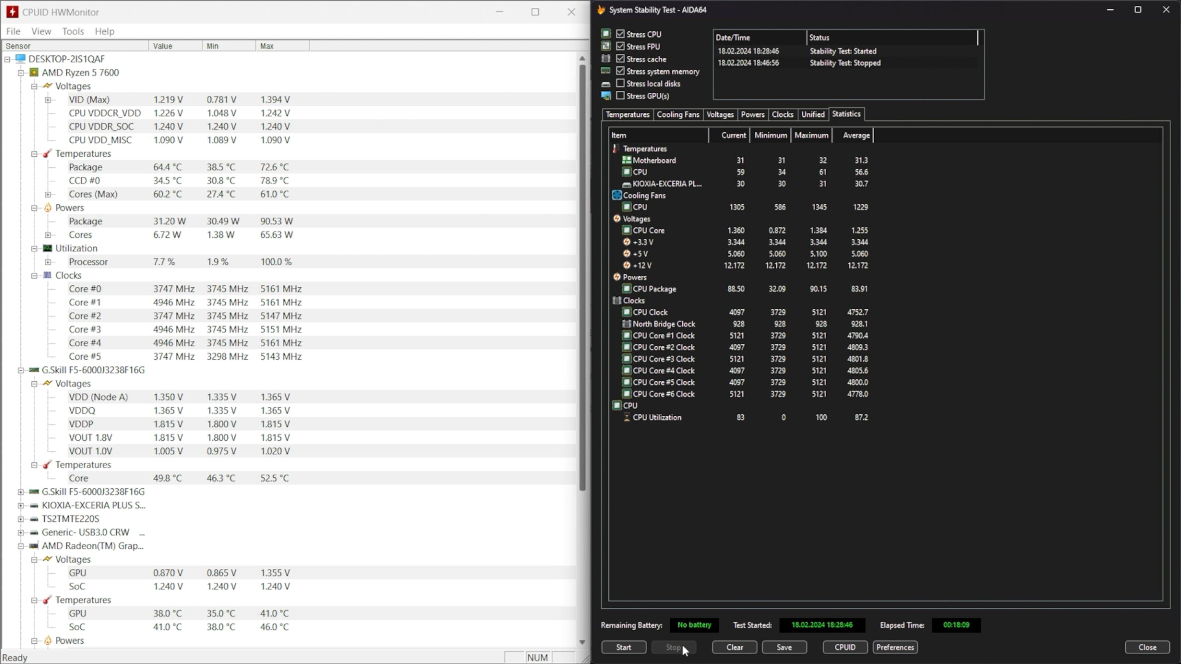Expand the TS2TMTE220S drive node
1181x664 pixels.
point(21,519)
